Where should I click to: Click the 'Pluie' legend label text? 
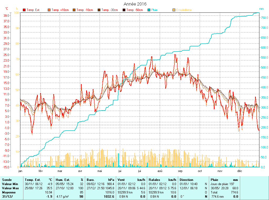(x=154, y=10)
